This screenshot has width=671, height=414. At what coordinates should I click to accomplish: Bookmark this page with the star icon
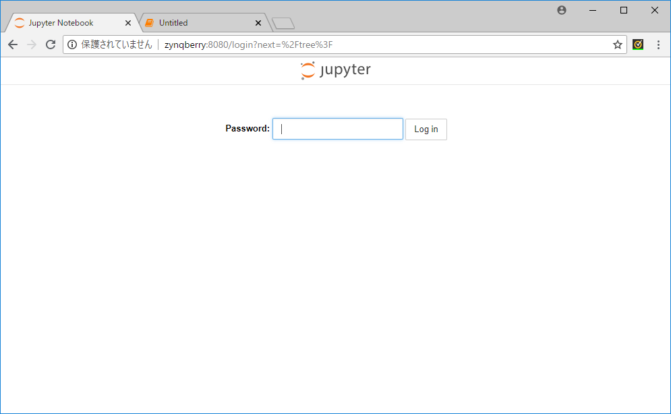coord(617,45)
